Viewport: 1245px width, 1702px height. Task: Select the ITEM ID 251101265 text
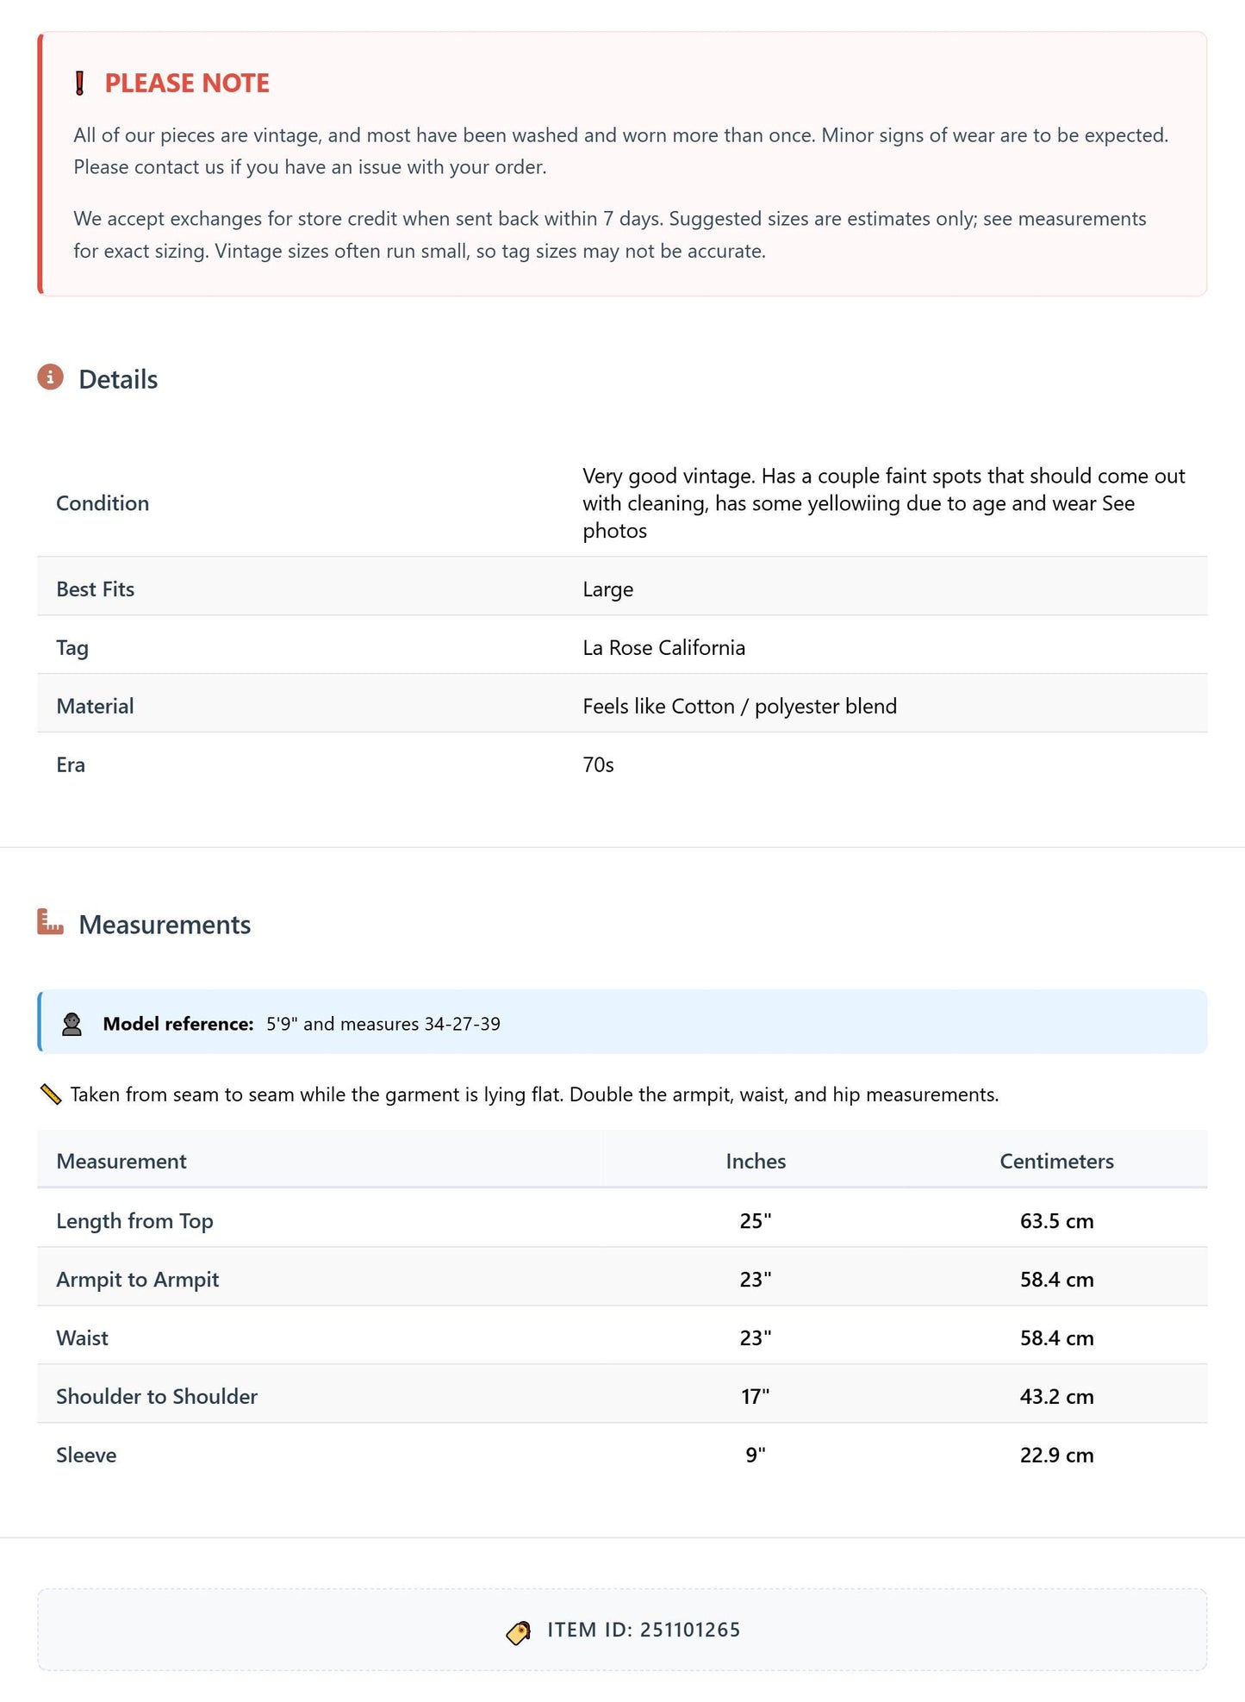[644, 1630]
